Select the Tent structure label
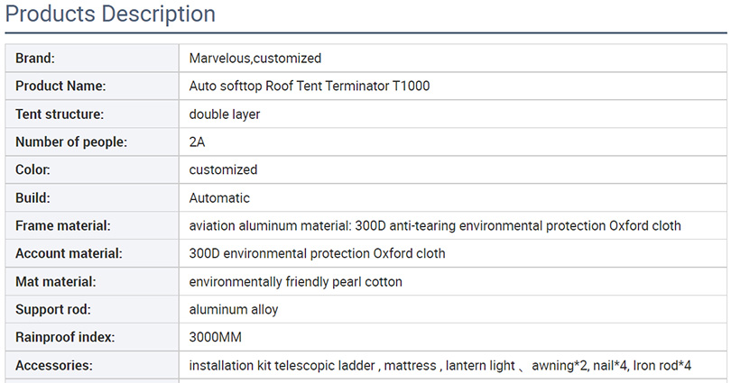731x383 pixels. [60, 114]
